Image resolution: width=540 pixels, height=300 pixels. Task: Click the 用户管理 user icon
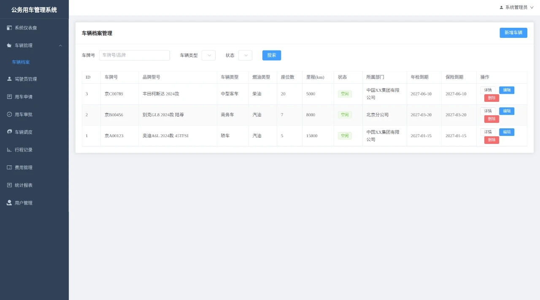9,203
